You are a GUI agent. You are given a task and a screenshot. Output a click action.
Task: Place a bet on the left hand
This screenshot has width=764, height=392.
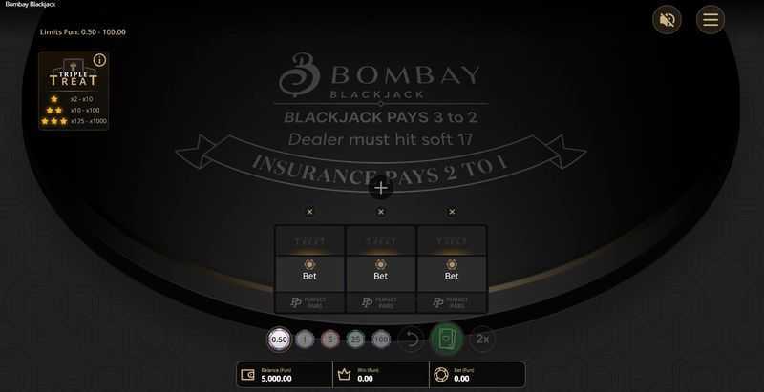click(309, 274)
